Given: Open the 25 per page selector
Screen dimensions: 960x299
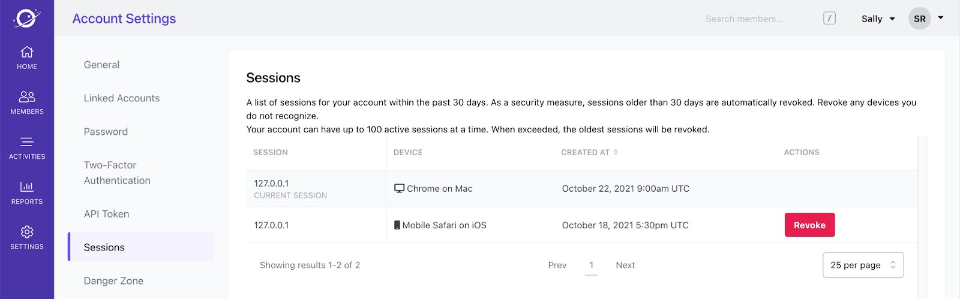Looking at the screenshot, I should [863, 265].
